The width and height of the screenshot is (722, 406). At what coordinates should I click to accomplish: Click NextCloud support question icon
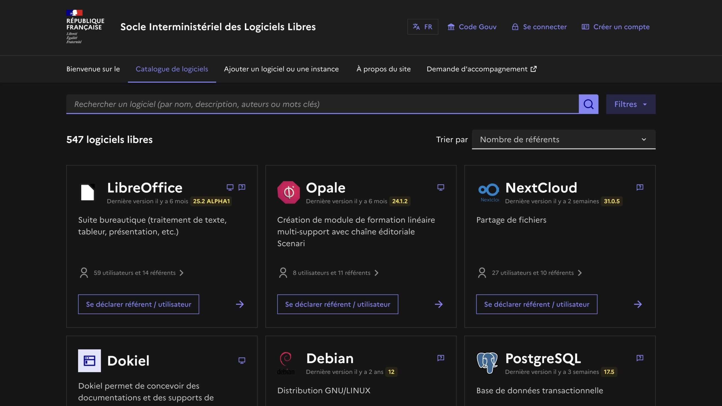coord(640,187)
